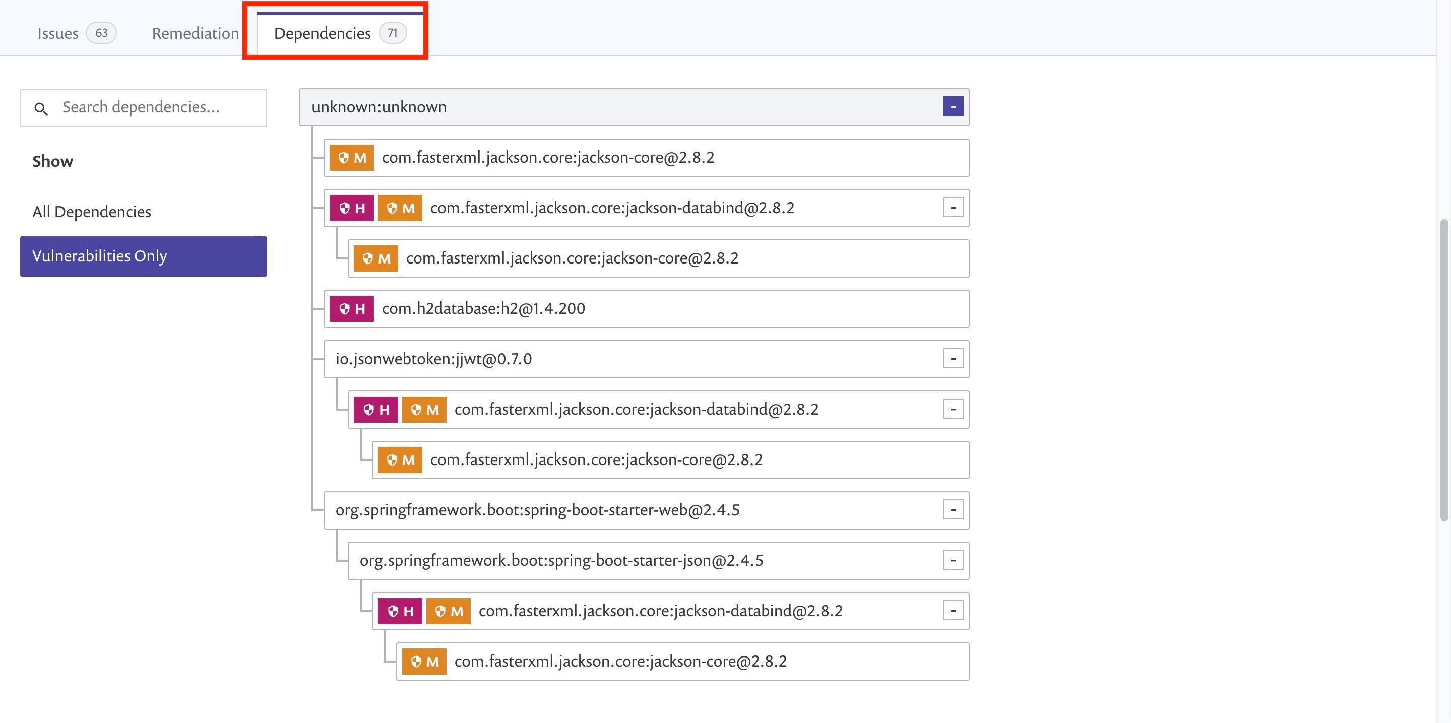The height and width of the screenshot is (723, 1451).
Task: Click the magnifier search icon
Action: [41, 109]
